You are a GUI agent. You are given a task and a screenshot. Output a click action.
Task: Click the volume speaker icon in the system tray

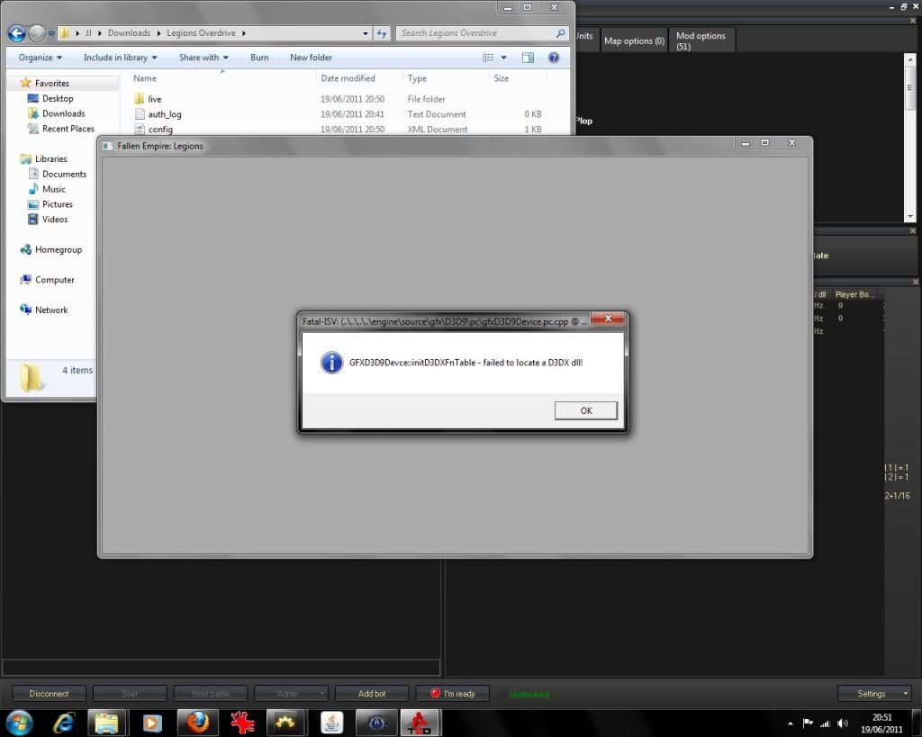point(843,723)
